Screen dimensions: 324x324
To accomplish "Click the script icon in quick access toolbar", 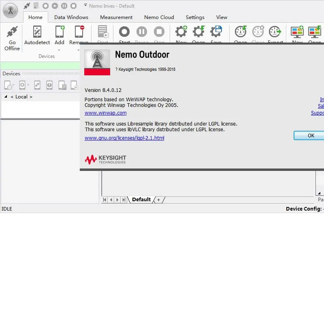I will coord(36,6).
